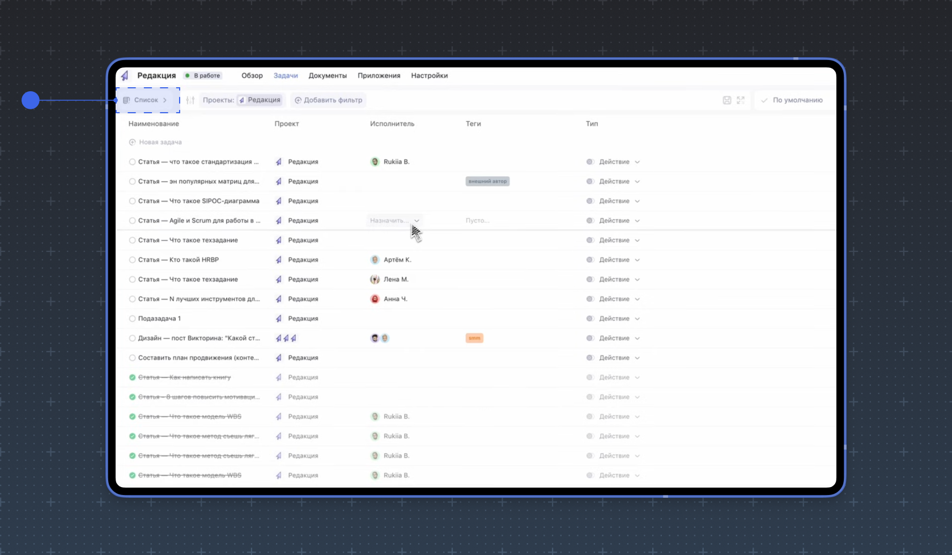952x555 pixels.
Task: Switch to the Документы tab
Action: (328, 75)
